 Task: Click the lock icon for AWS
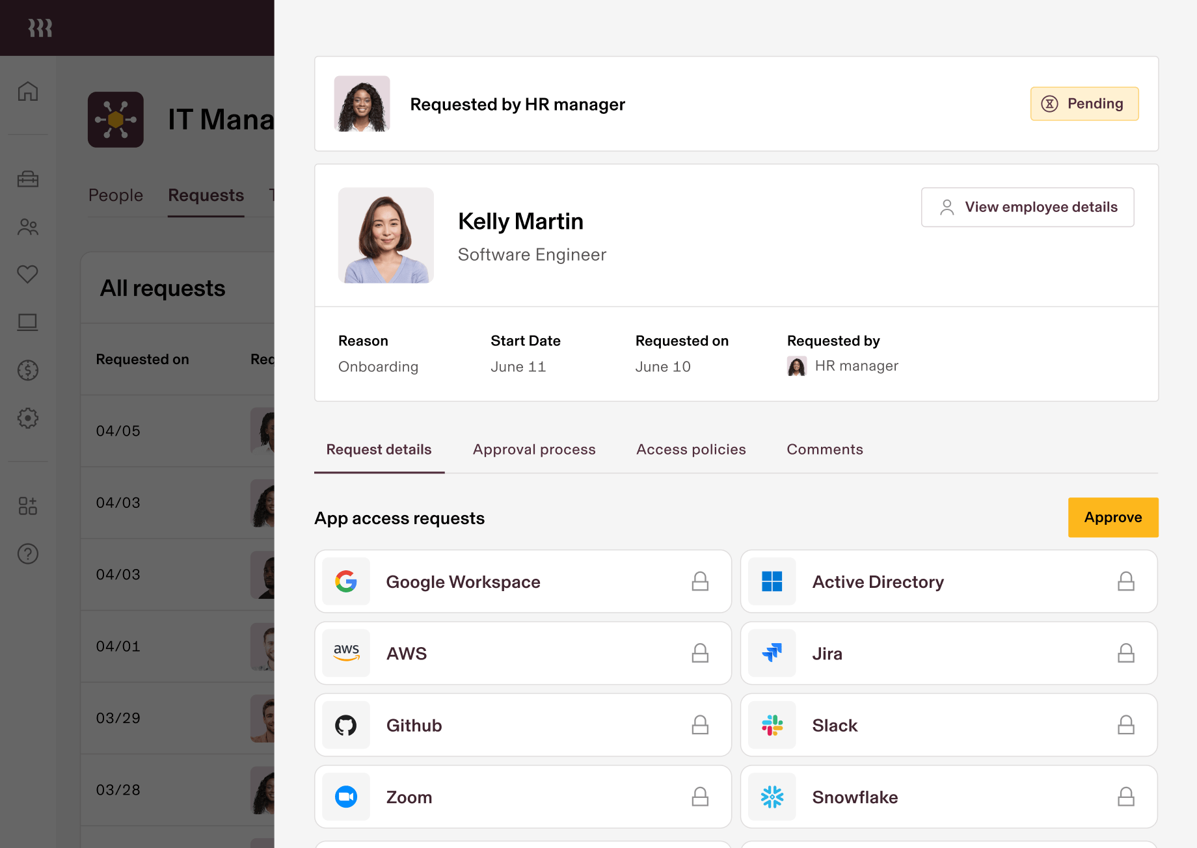tap(700, 653)
